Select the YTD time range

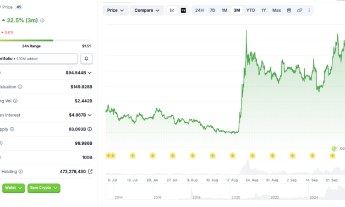tap(250, 10)
